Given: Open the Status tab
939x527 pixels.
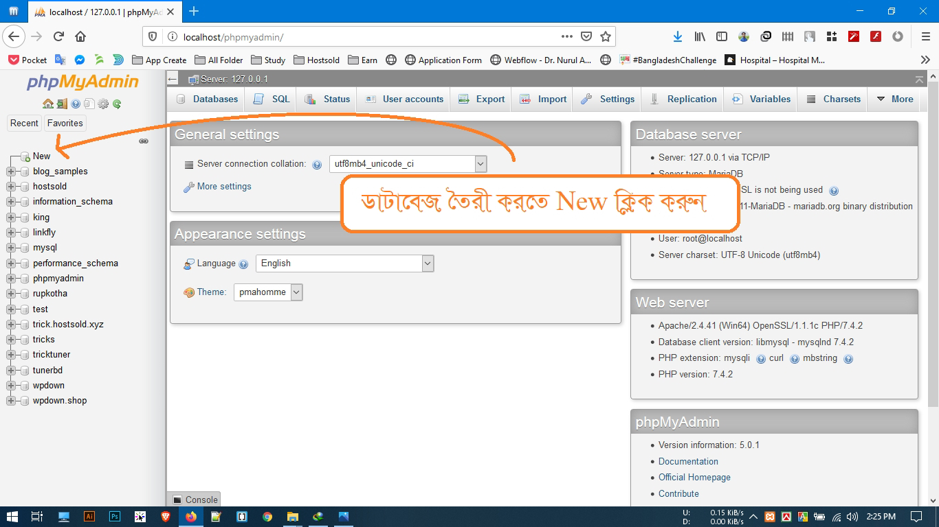Looking at the screenshot, I should point(327,99).
